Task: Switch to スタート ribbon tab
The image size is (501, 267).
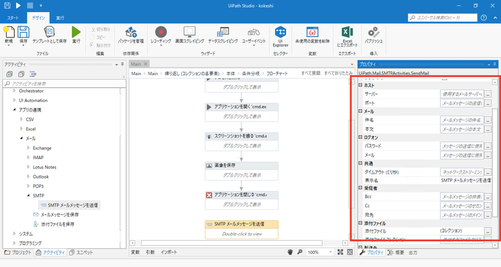Action: point(13,18)
